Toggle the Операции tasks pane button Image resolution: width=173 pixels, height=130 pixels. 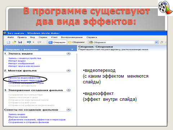(57, 42)
